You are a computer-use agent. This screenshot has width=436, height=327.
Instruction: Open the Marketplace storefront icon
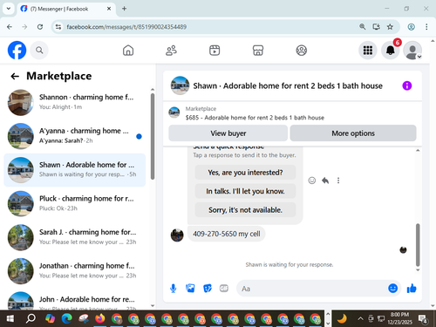pos(258,51)
